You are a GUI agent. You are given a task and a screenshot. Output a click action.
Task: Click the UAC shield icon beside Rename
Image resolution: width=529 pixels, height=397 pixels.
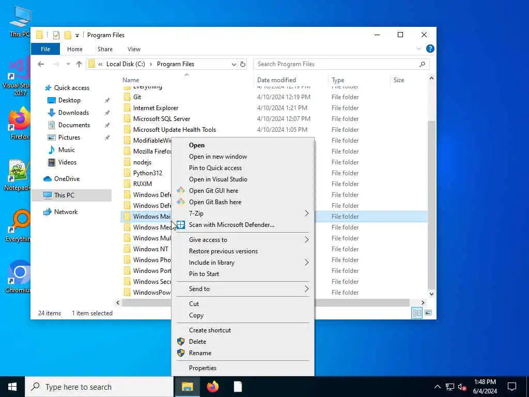click(x=181, y=353)
